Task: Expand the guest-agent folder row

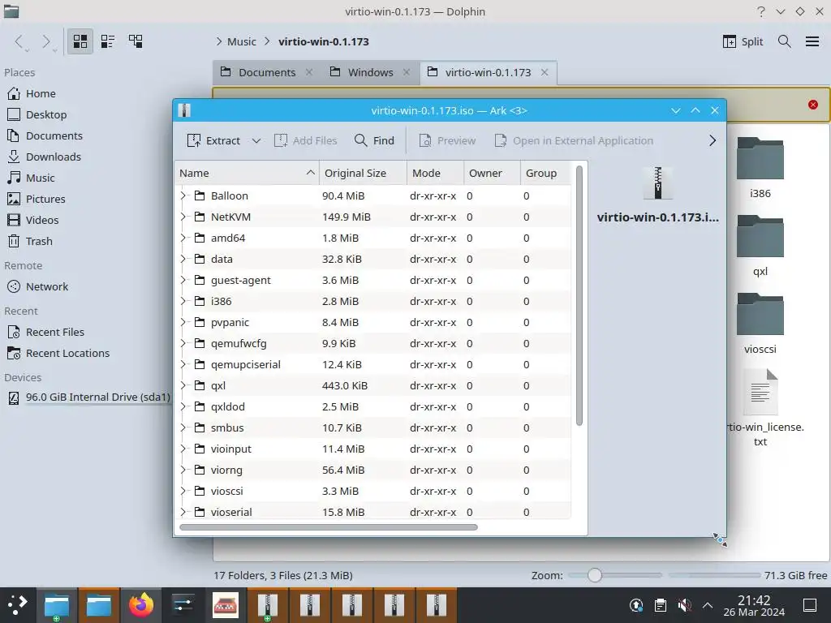Action: coord(183,280)
